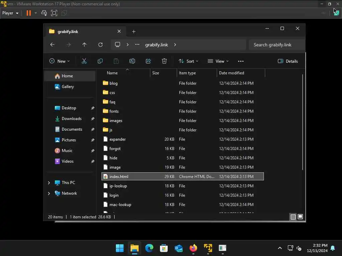Open Microsoft Edge from taskbar

(149, 248)
